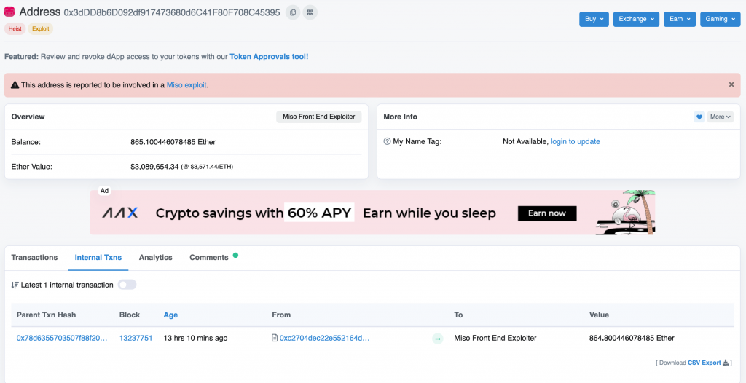Click the From column header

pyautogui.click(x=281, y=315)
